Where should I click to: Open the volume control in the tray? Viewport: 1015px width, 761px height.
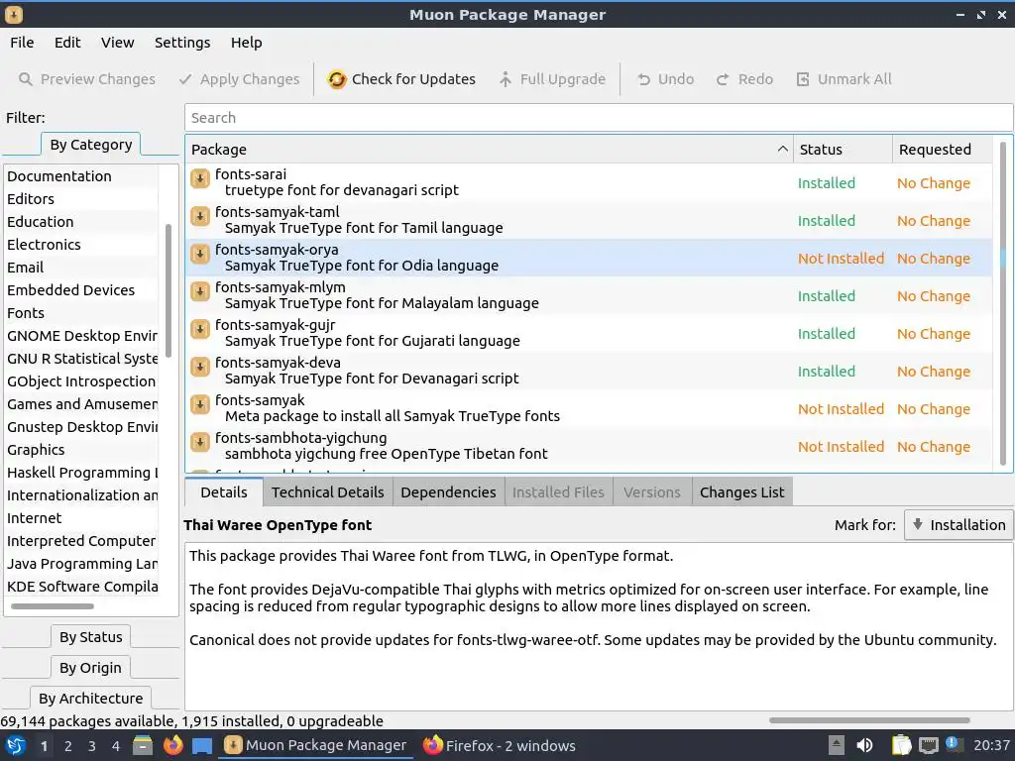coord(864,745)
